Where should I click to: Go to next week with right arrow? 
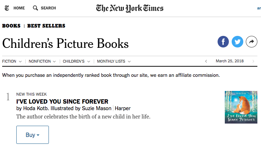(253, 61)
